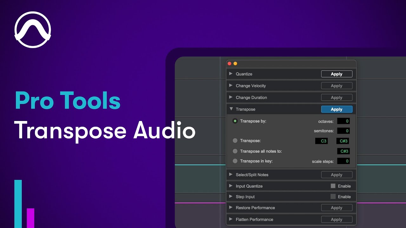Screen dimensions: 406x228
Task: Enable the Step Input checkbox
Action: pos(333,197)
